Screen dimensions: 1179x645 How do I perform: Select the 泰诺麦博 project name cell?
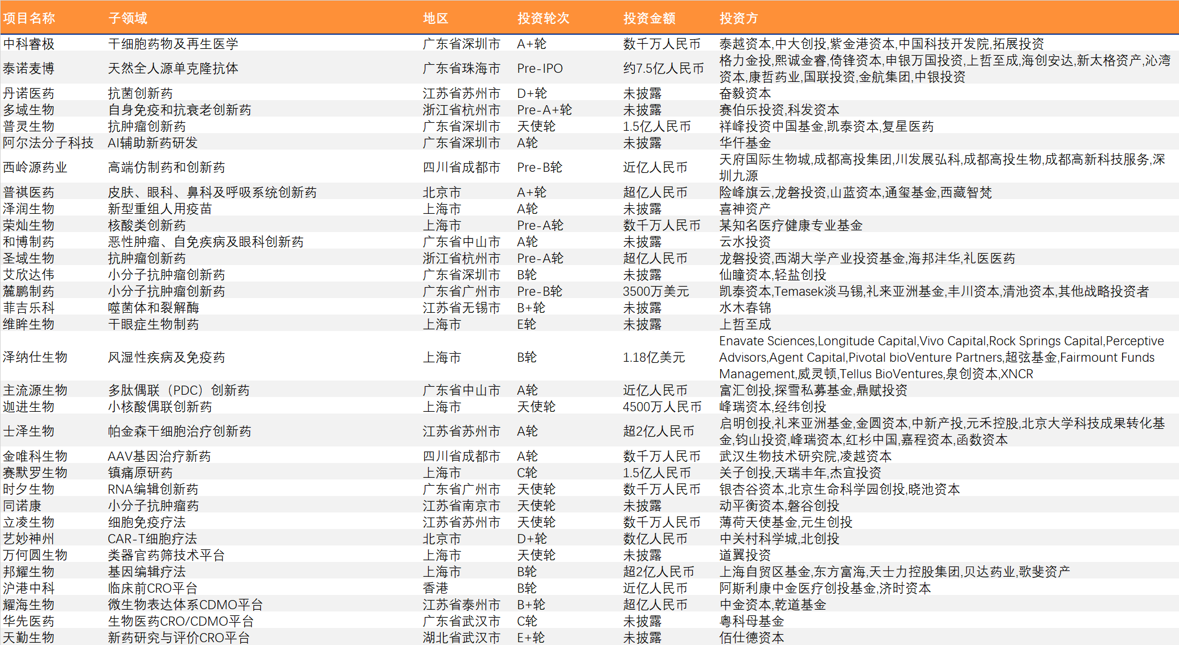pos(29,68)
